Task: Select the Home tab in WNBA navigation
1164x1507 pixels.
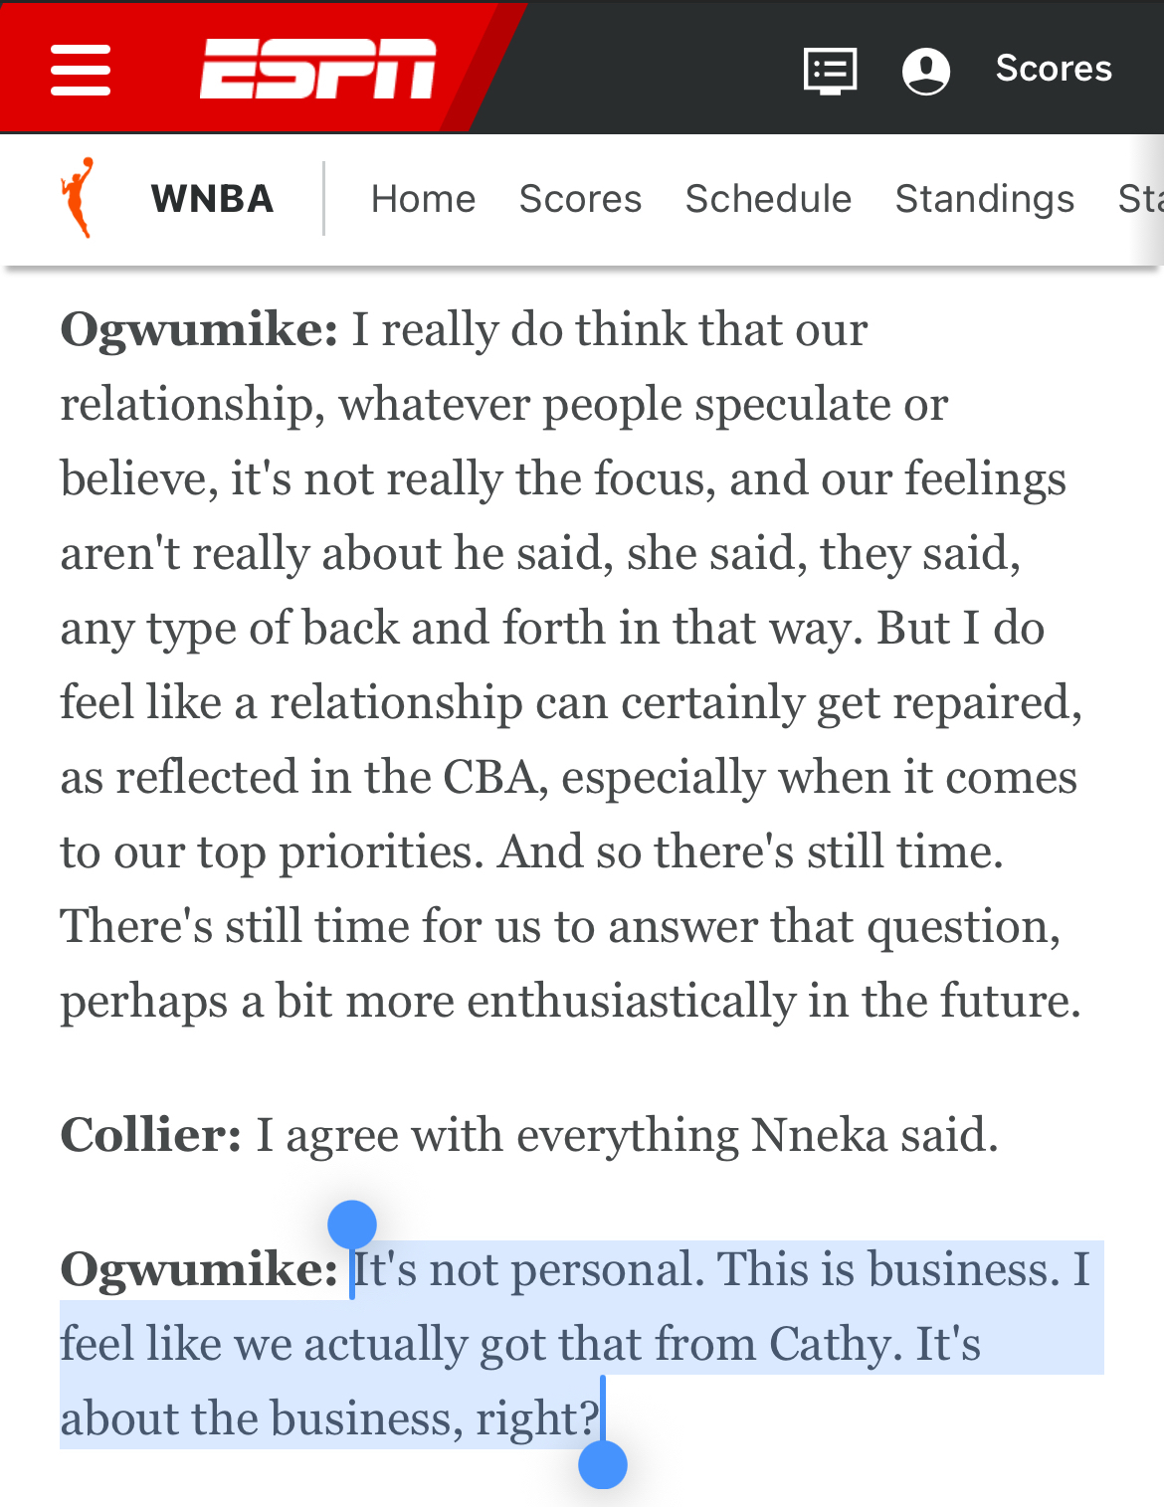Action: coord(423,199)
